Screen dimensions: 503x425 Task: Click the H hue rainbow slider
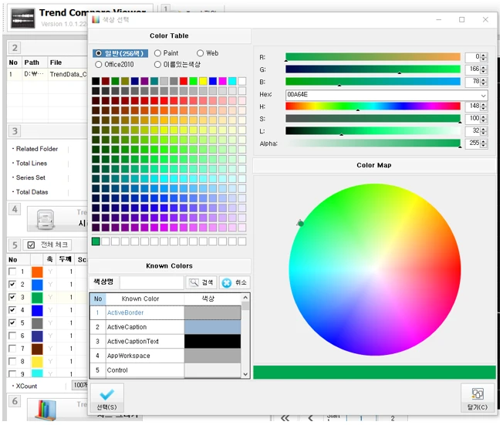click(x=373, y=106)
